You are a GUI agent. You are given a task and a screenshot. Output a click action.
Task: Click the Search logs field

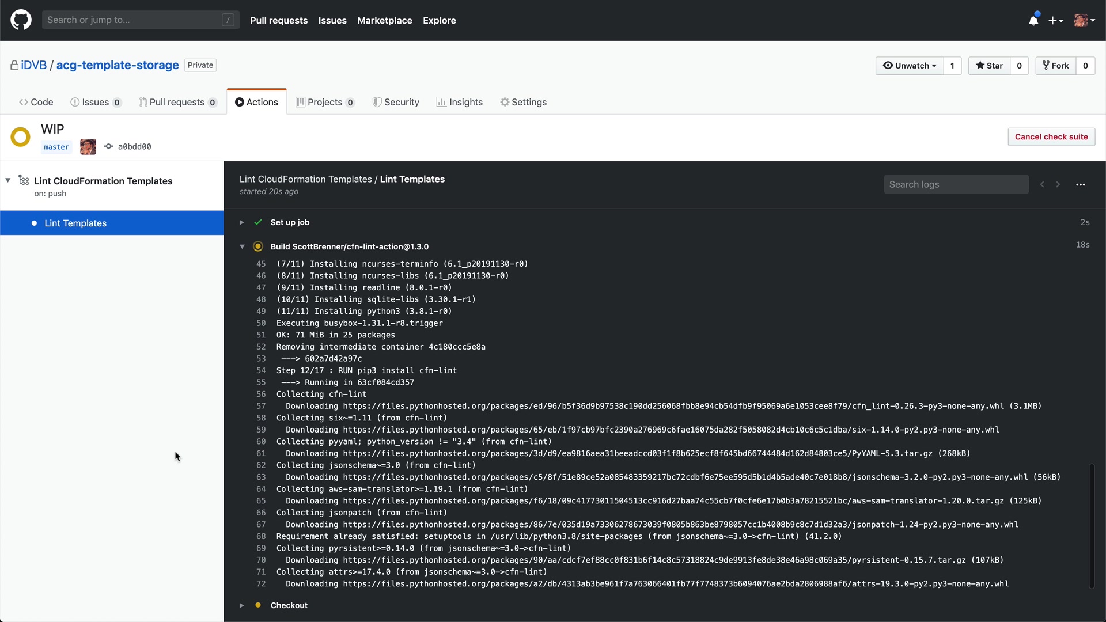pyautogui.click(x=956, y=184)
